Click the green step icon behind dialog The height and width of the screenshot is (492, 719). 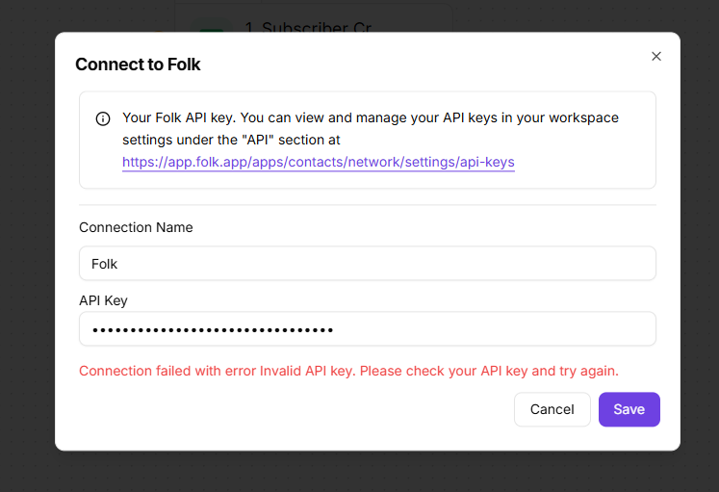210,26
